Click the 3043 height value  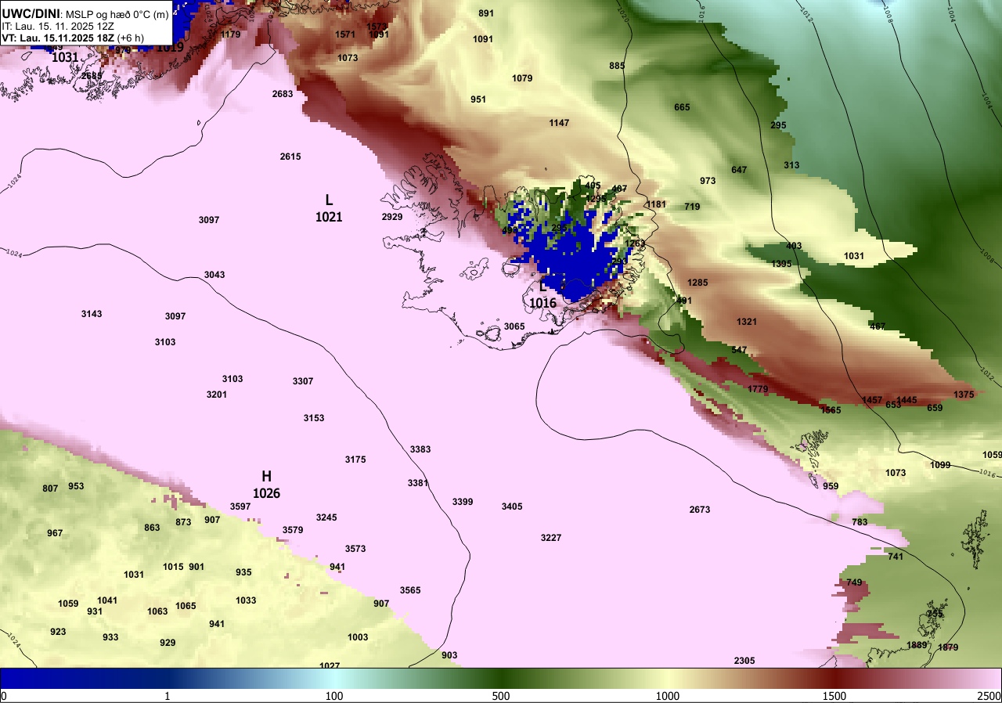click(214, 275)
